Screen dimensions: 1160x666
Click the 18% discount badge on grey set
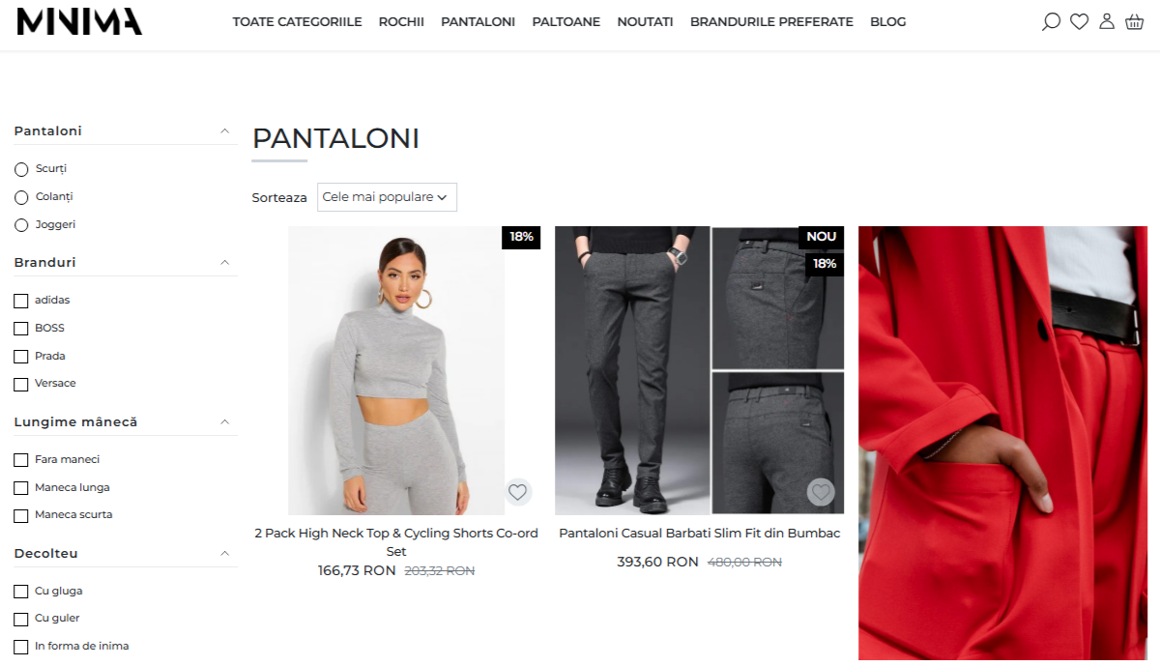point(522,237)
